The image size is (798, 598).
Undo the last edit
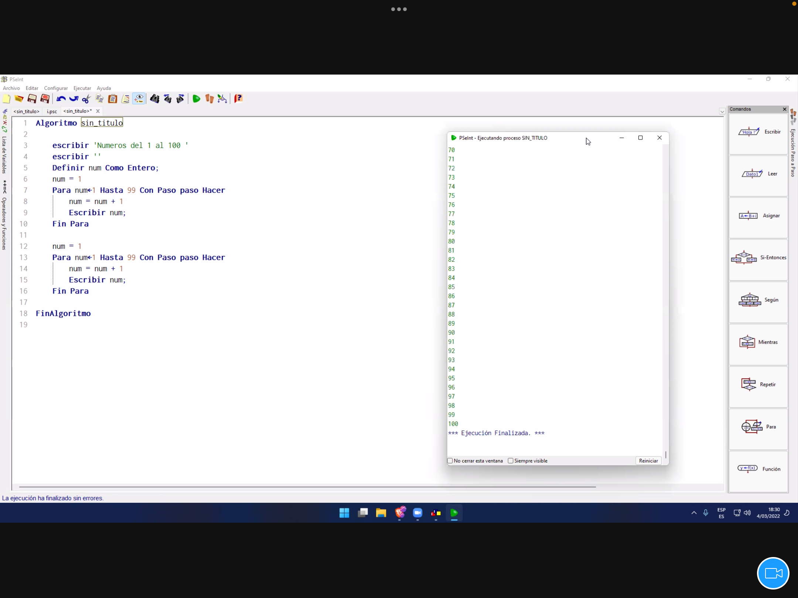pyautogui.click(x=61, y=99)
